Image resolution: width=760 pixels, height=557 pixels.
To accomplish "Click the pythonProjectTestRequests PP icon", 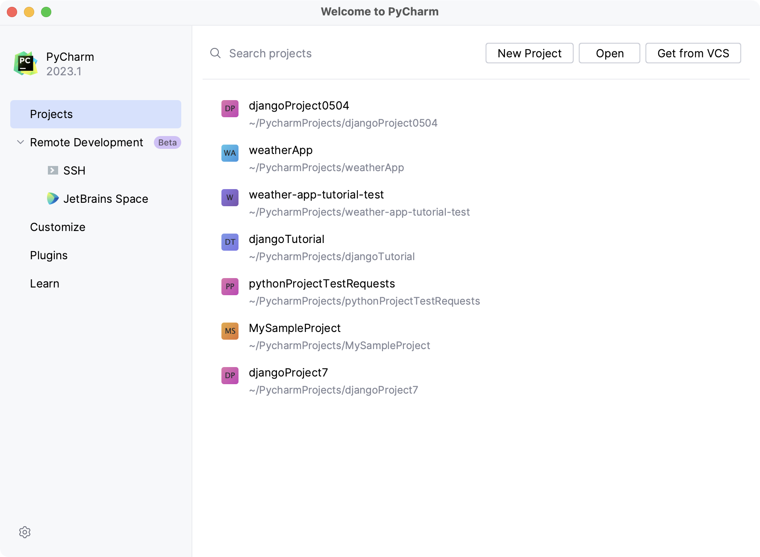I will click(x=230, y=287).
